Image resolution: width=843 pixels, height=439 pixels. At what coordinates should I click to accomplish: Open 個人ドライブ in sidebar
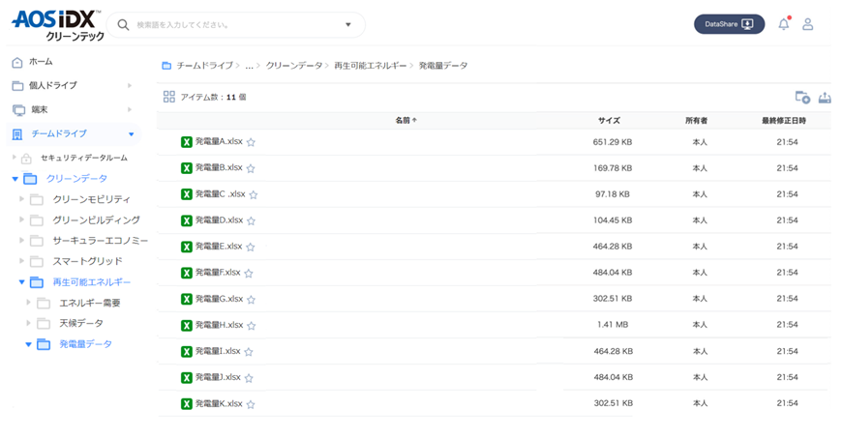coord(52,85)
